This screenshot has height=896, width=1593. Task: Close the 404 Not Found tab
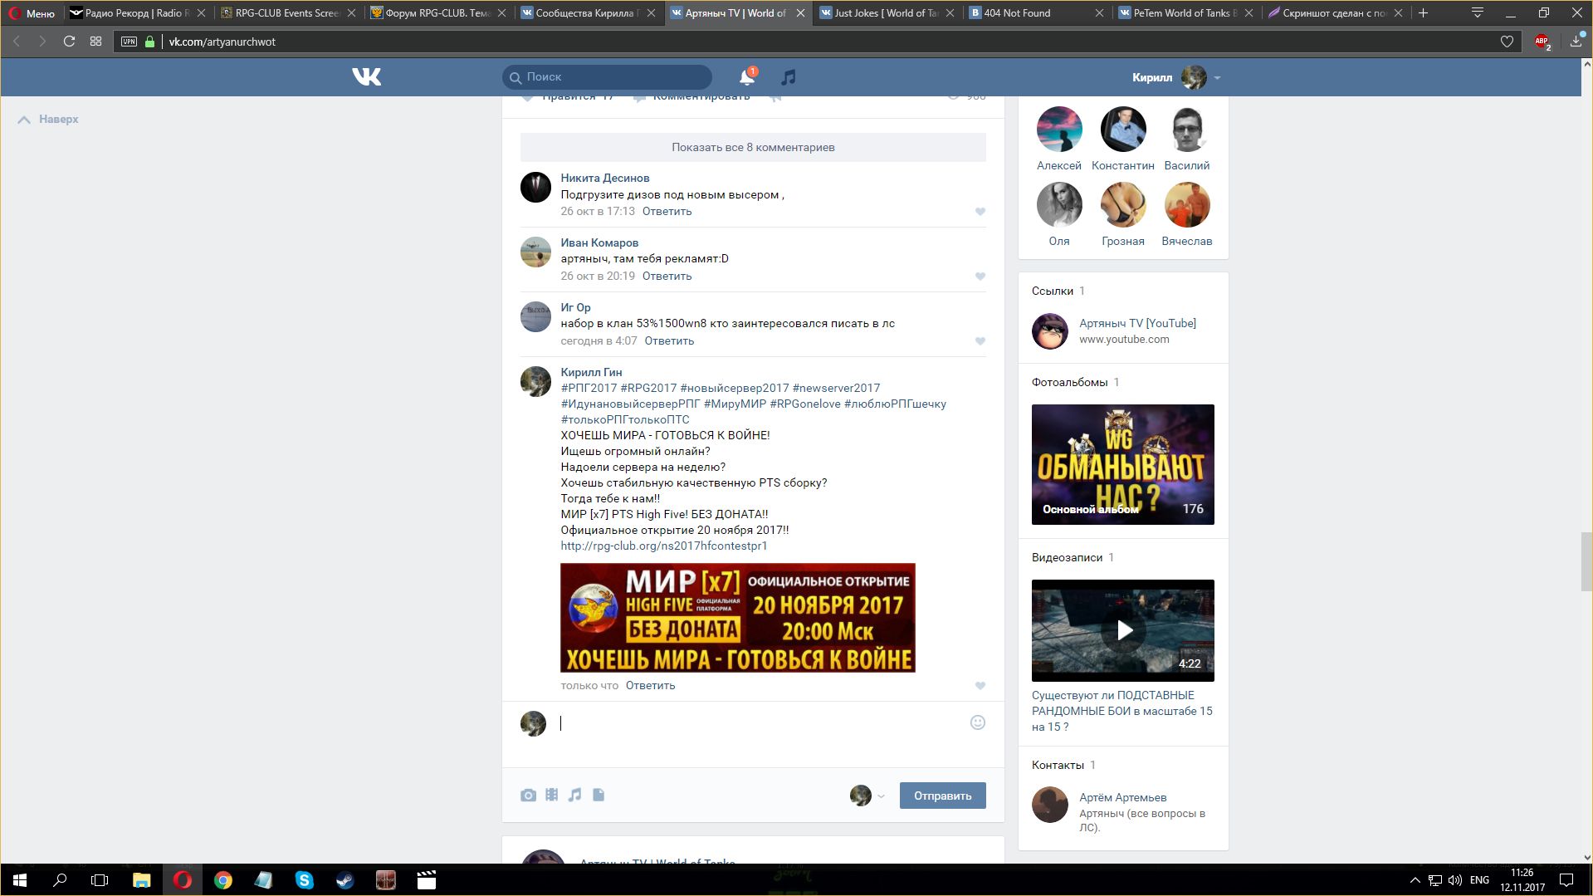1099,13
